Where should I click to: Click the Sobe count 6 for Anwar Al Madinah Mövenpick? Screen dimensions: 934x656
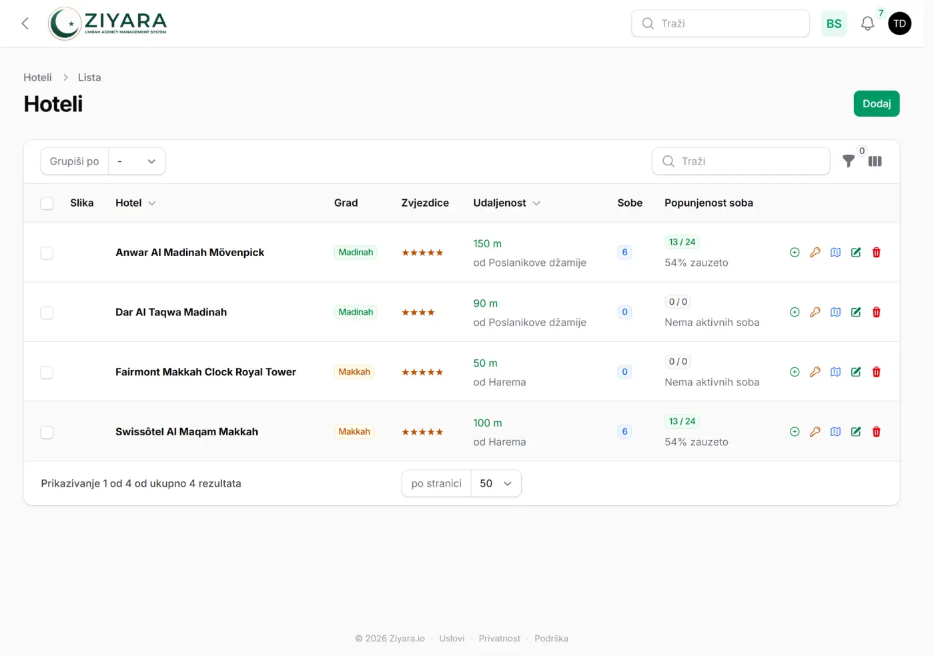[x=624, y=253]
